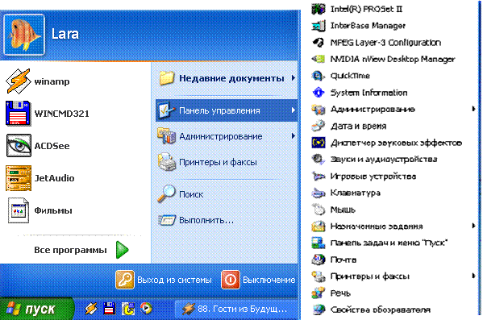Open NVIDIA nView Desktop Manager
Viewport: 483px width, 320px height.
(x=384, y=59)
